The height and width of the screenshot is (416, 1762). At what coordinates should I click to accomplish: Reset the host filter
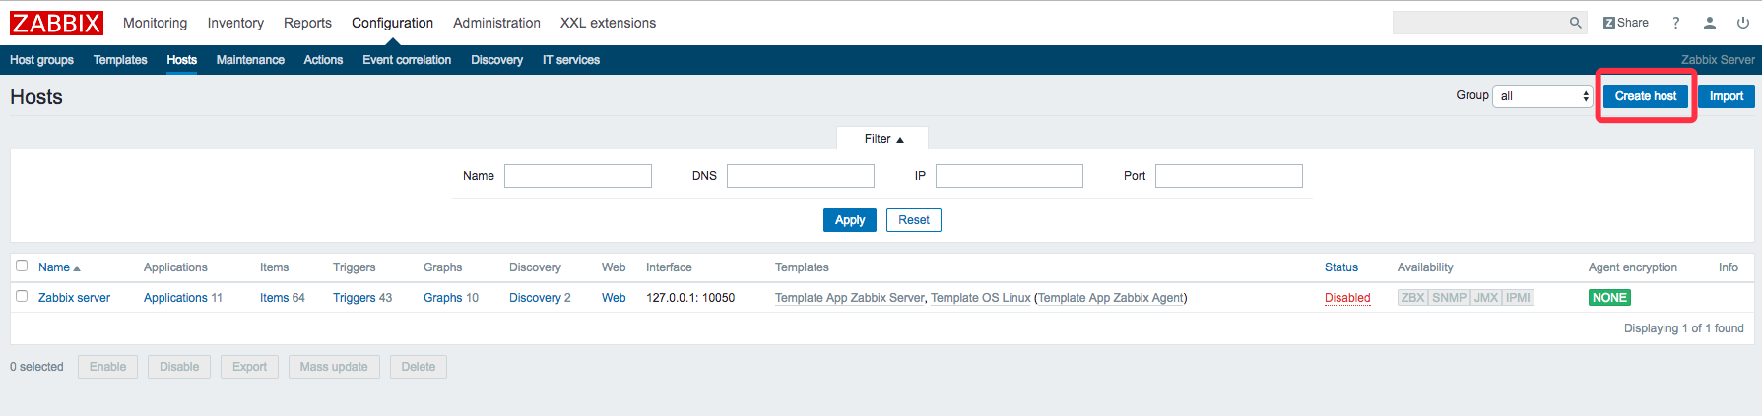[913, 220]
